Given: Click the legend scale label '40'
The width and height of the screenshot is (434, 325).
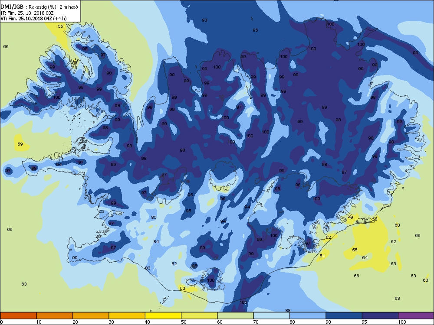Looking at the screenshot, I should tap(148, 322).
